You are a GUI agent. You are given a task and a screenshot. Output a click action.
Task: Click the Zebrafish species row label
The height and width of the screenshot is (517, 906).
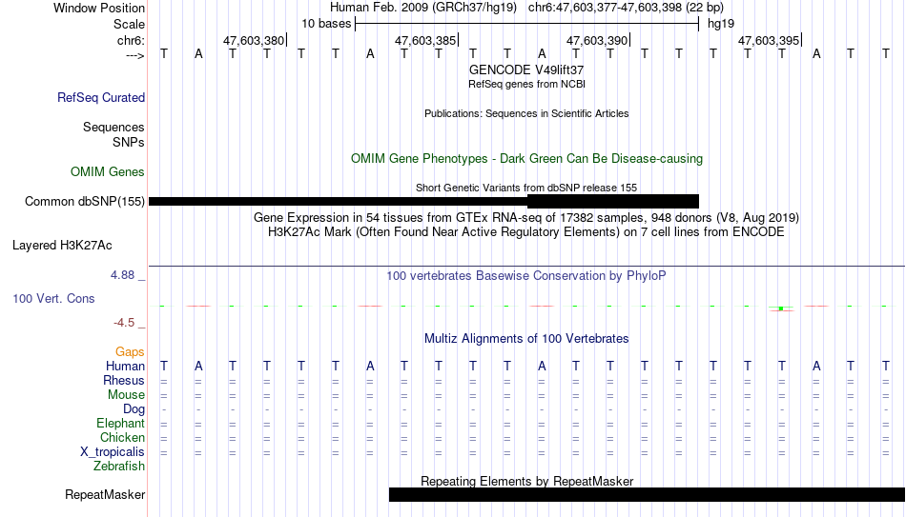pyautogui.click(x=119, y=467)
